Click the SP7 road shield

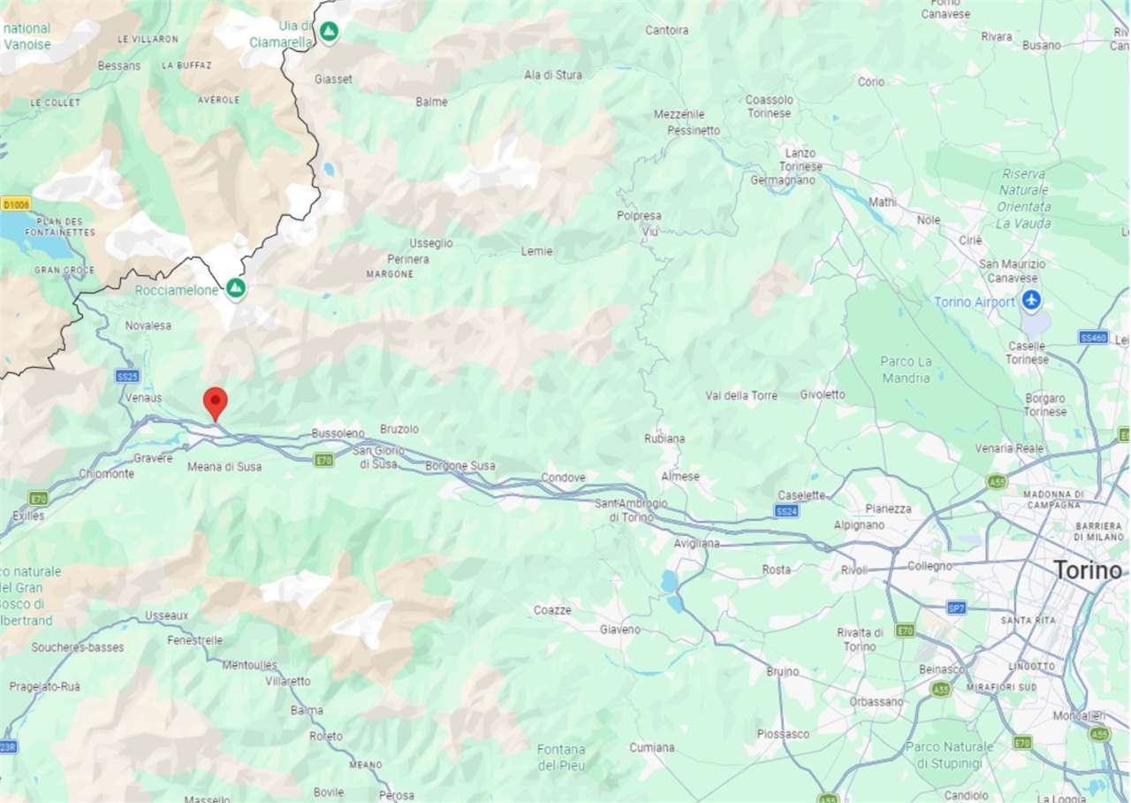coord(956,608)
